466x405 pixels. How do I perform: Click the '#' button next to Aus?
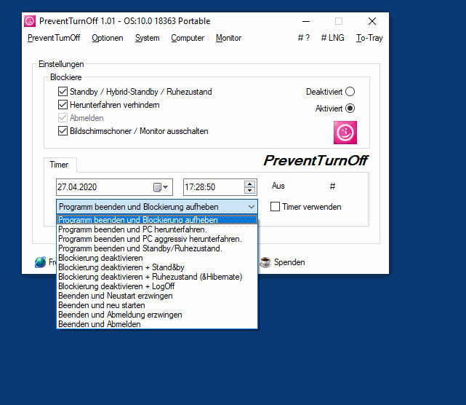click(332, 186)
